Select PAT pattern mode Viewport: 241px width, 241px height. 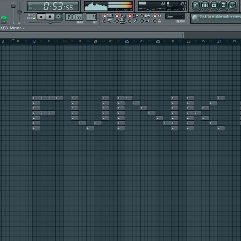(x=34, y=15)
